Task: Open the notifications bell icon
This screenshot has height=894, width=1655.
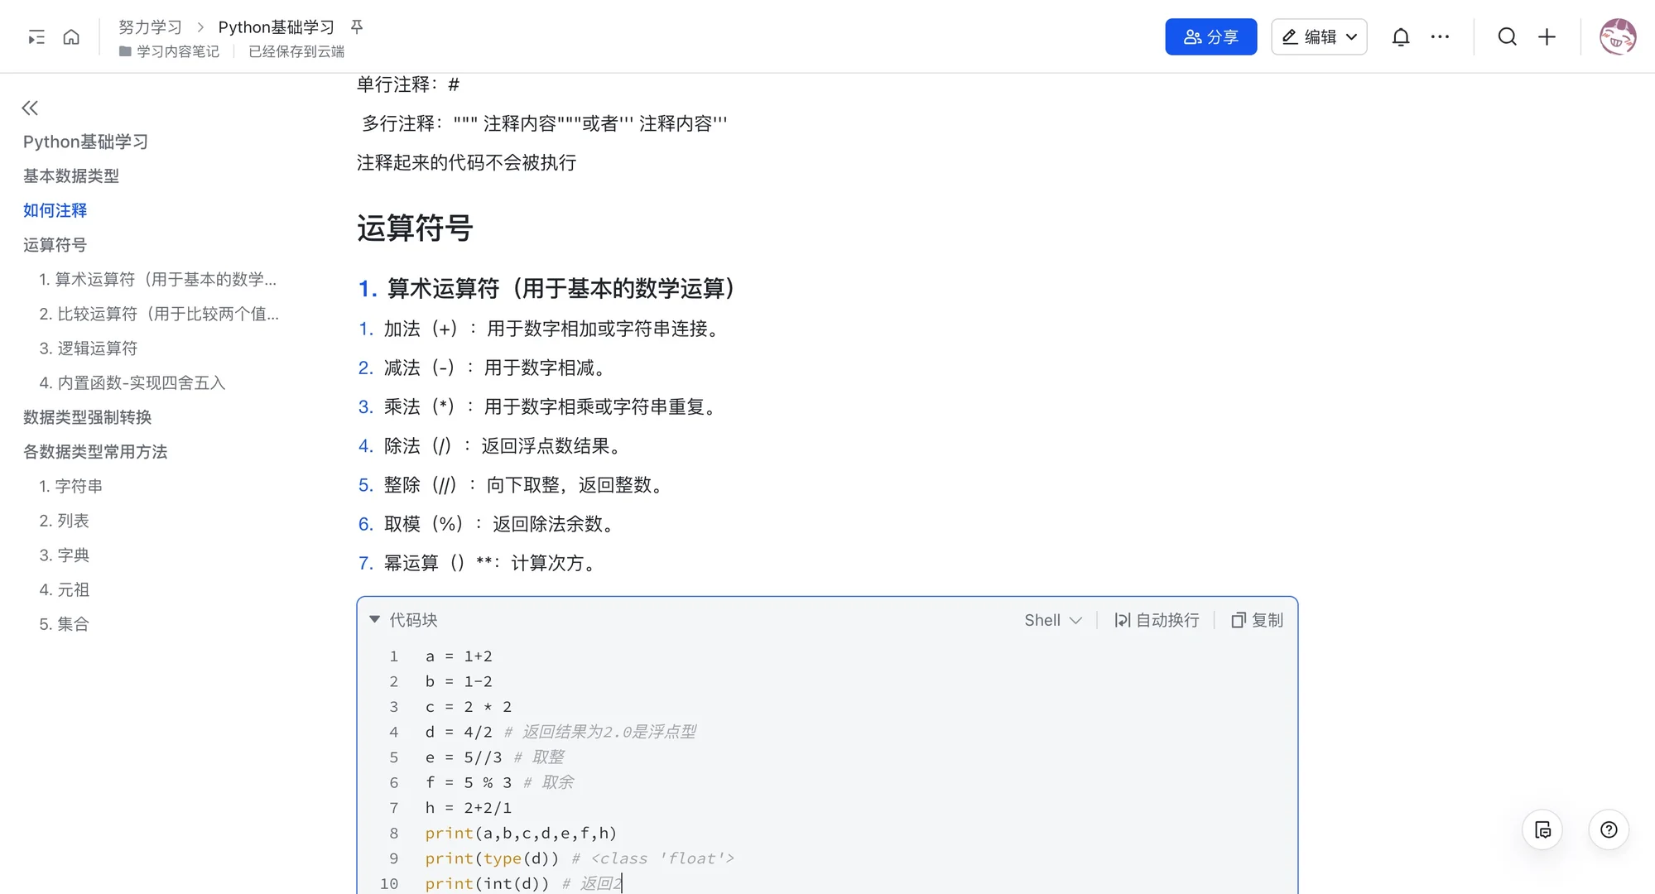Action: pyautogui.click(x=1400, y=36)
